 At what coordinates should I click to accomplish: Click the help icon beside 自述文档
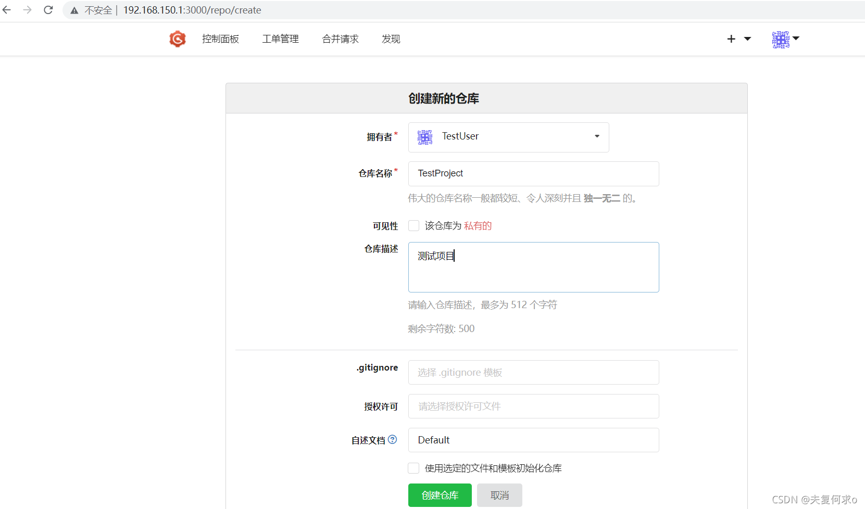[x=393, y=439]
